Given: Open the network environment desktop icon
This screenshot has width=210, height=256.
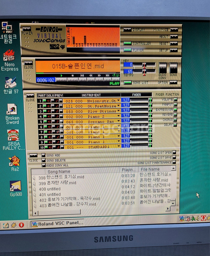Looking at the screenshot, I should pos(8,33).
